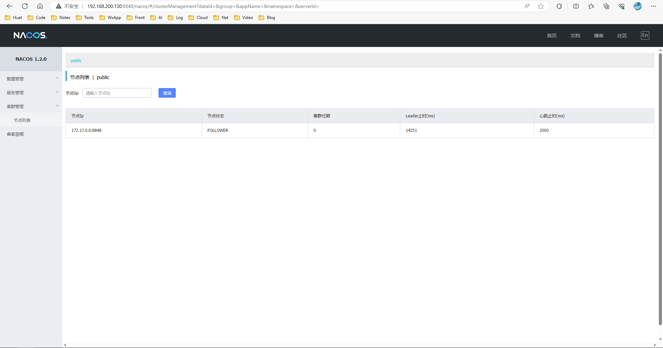The image size is (663, 348).
Task: Click the blue 查询 button
Action: point(167,93)
